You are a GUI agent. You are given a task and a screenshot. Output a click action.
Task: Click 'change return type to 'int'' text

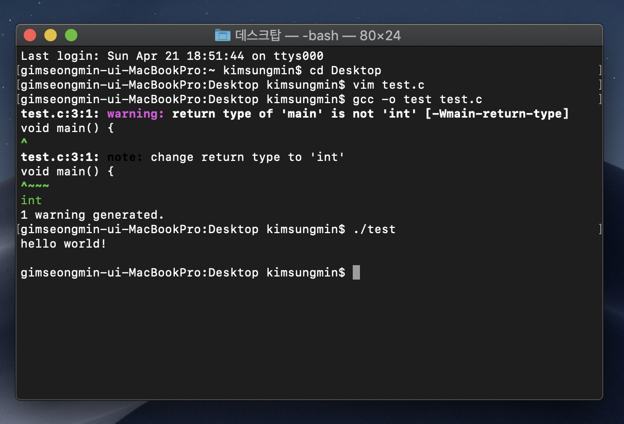[x=248, y=157]
